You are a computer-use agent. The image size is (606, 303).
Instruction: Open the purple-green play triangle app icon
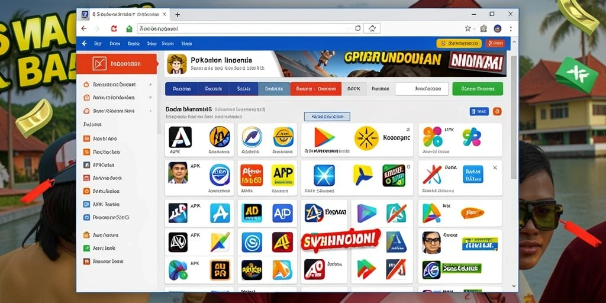366,213
